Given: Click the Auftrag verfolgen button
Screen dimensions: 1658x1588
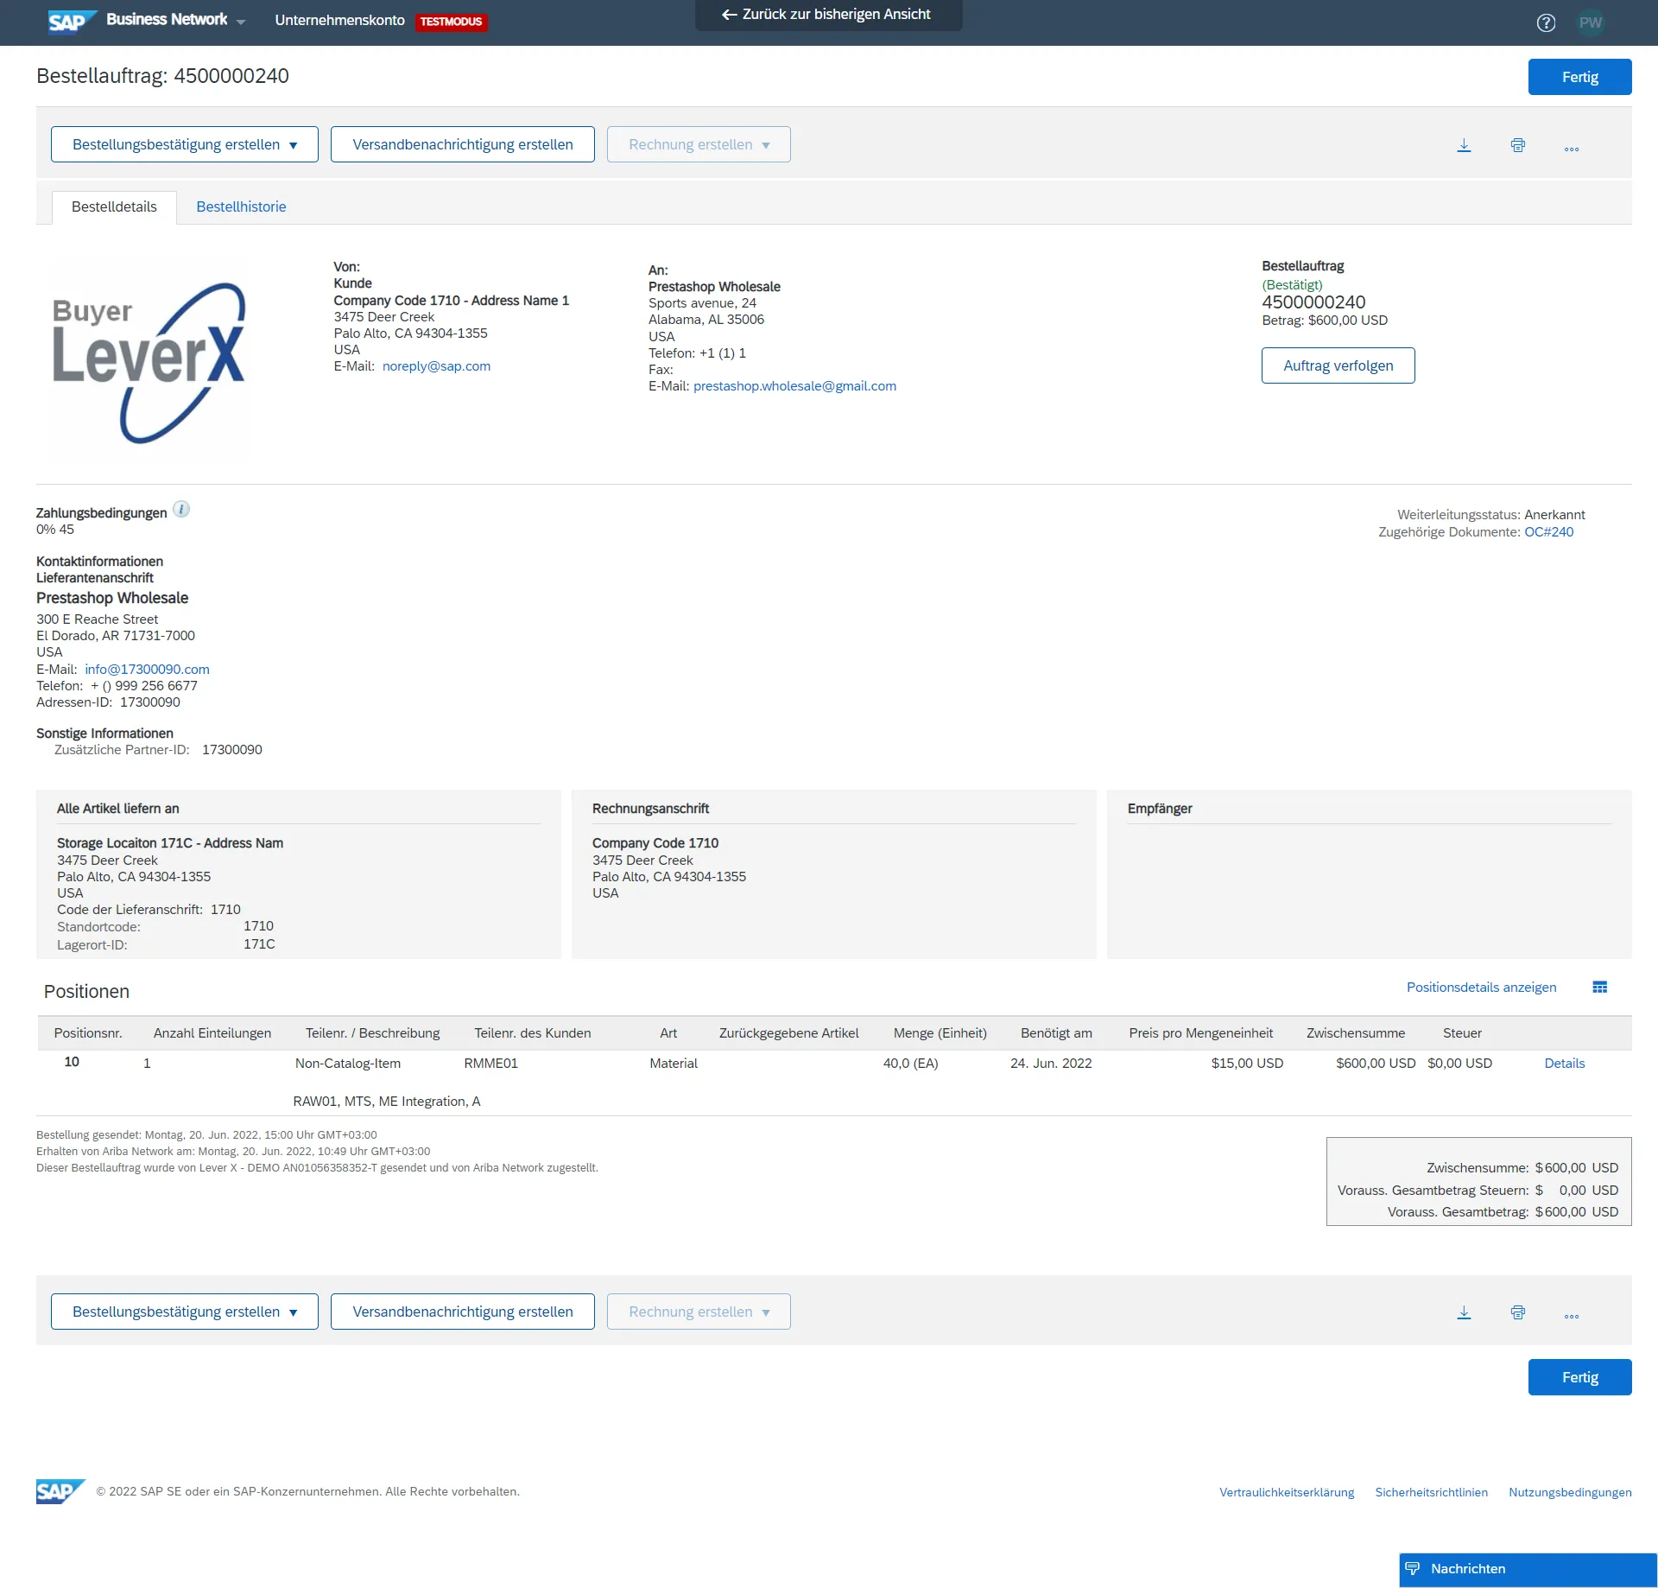Looking at the screenshot, I should click(1338, 365).
